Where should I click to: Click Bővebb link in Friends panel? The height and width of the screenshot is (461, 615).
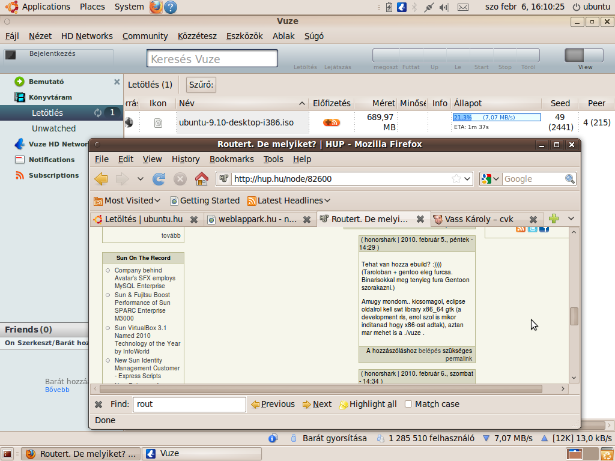coord(57,390)
